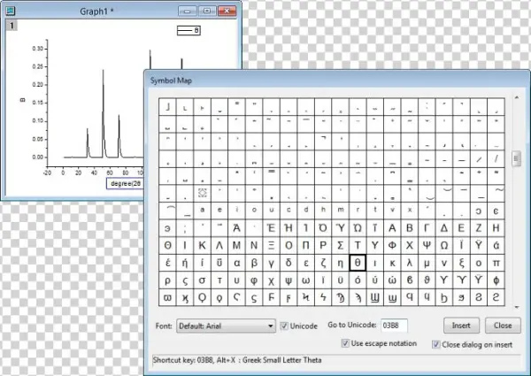Select Greek small final sigma ς
This screenshot has width=531, height=376.
(185, 280)
